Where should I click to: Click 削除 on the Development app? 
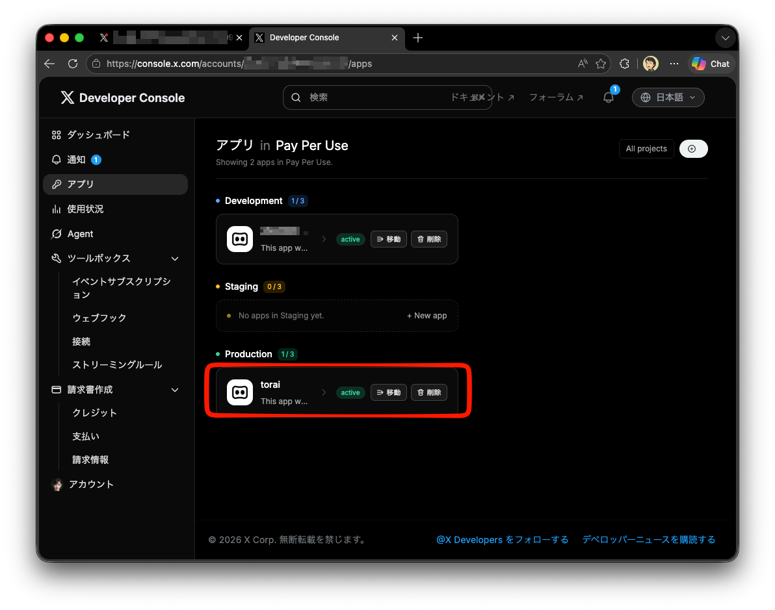click(429, 239)
